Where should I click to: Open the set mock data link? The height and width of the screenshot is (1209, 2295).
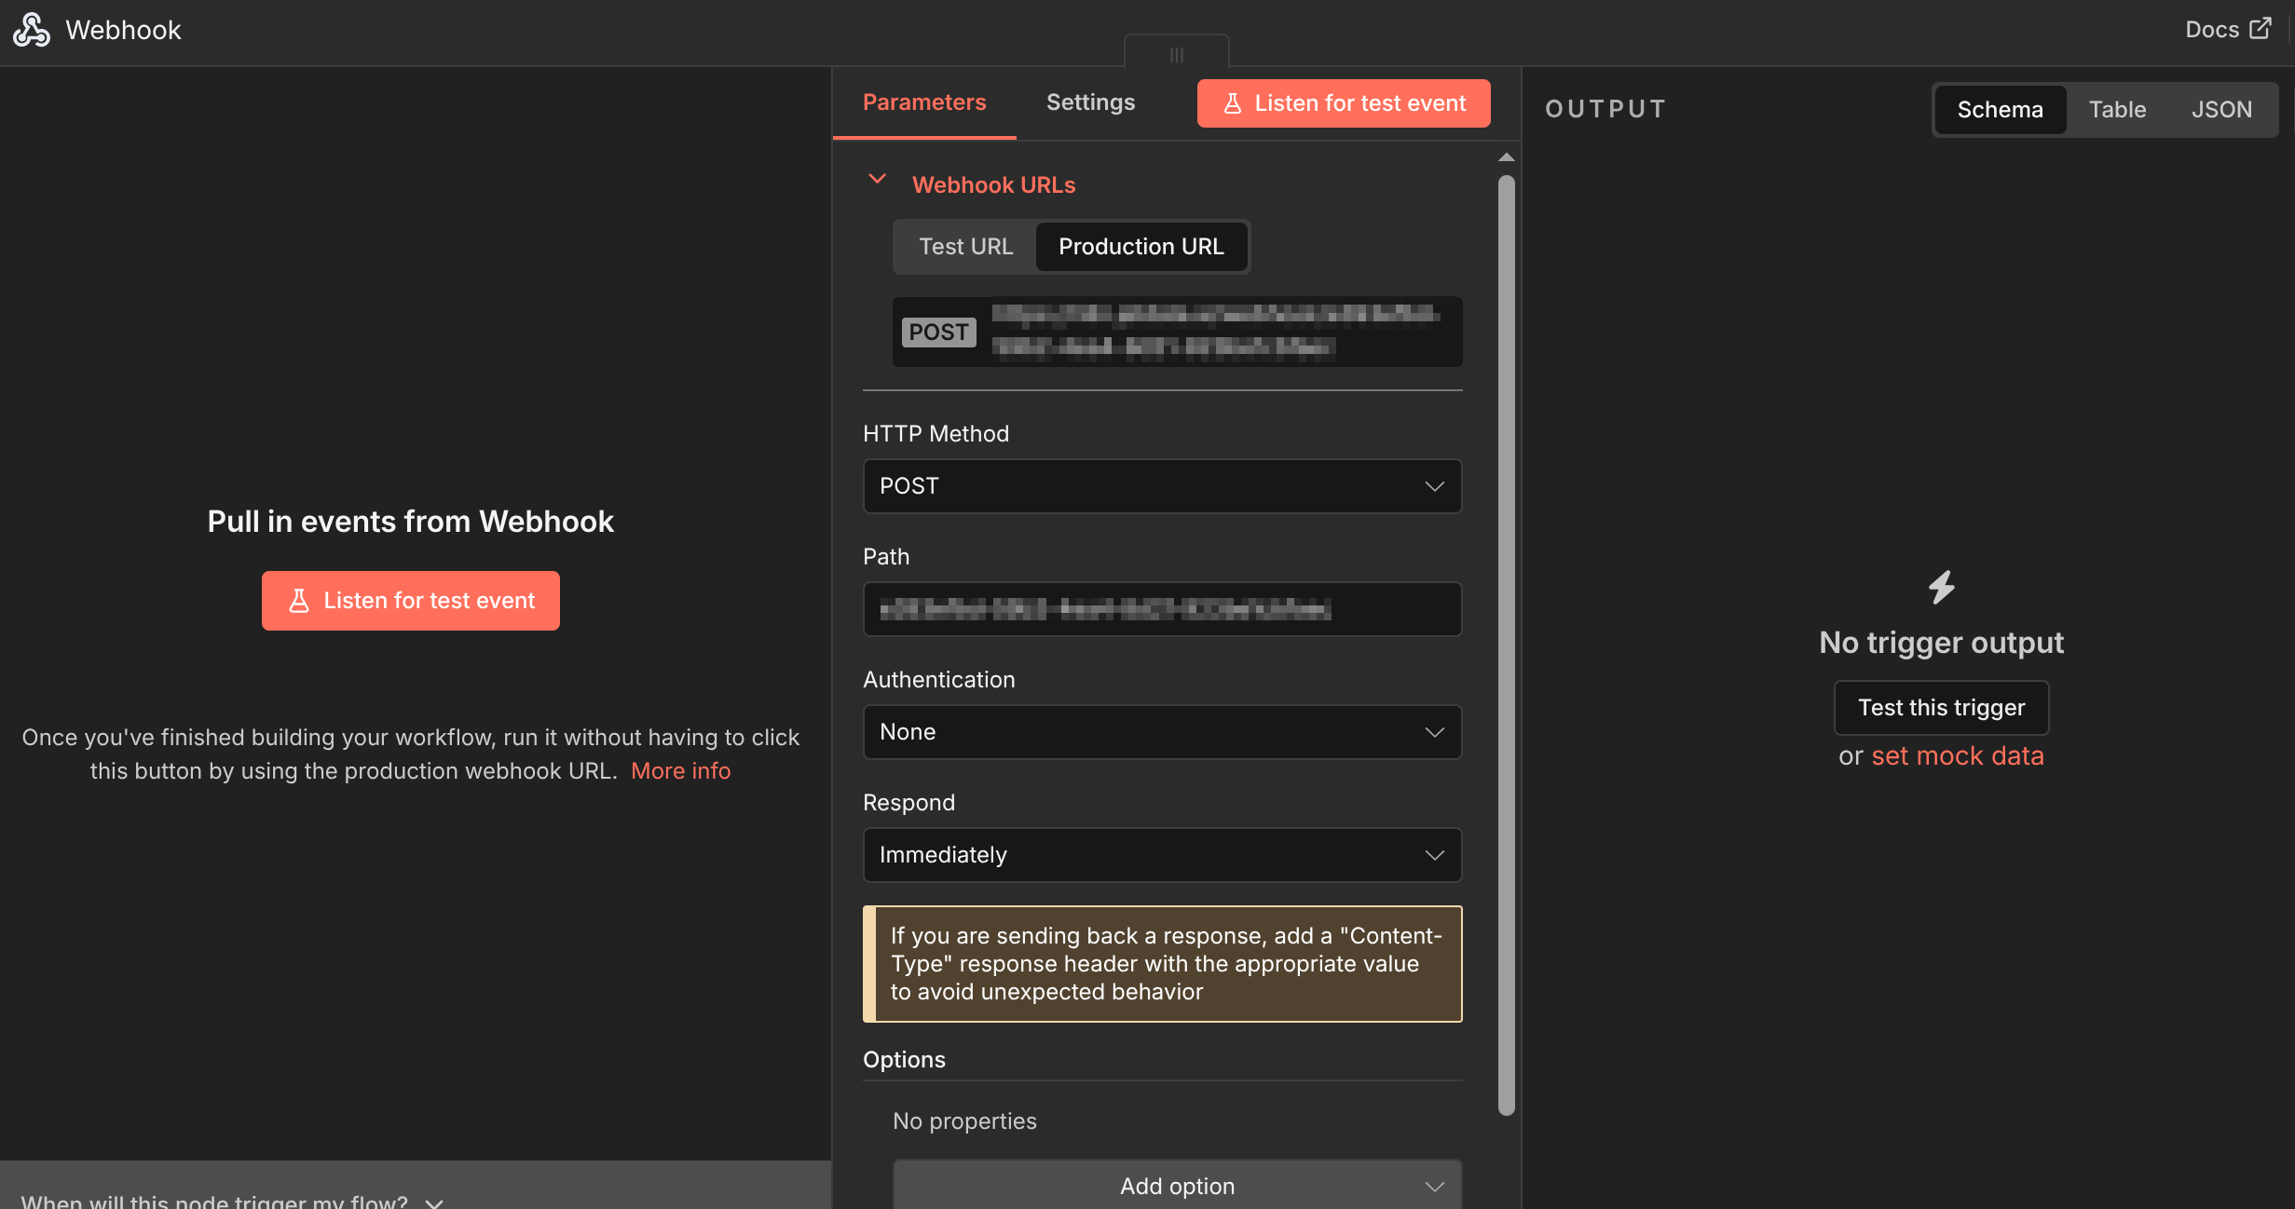[1957, 755]
